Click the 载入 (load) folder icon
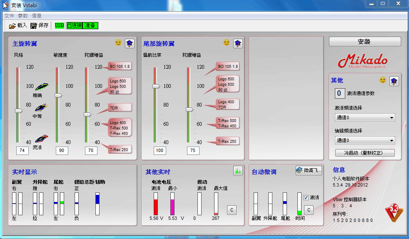409x239 pixels. [x=12, y=26]
